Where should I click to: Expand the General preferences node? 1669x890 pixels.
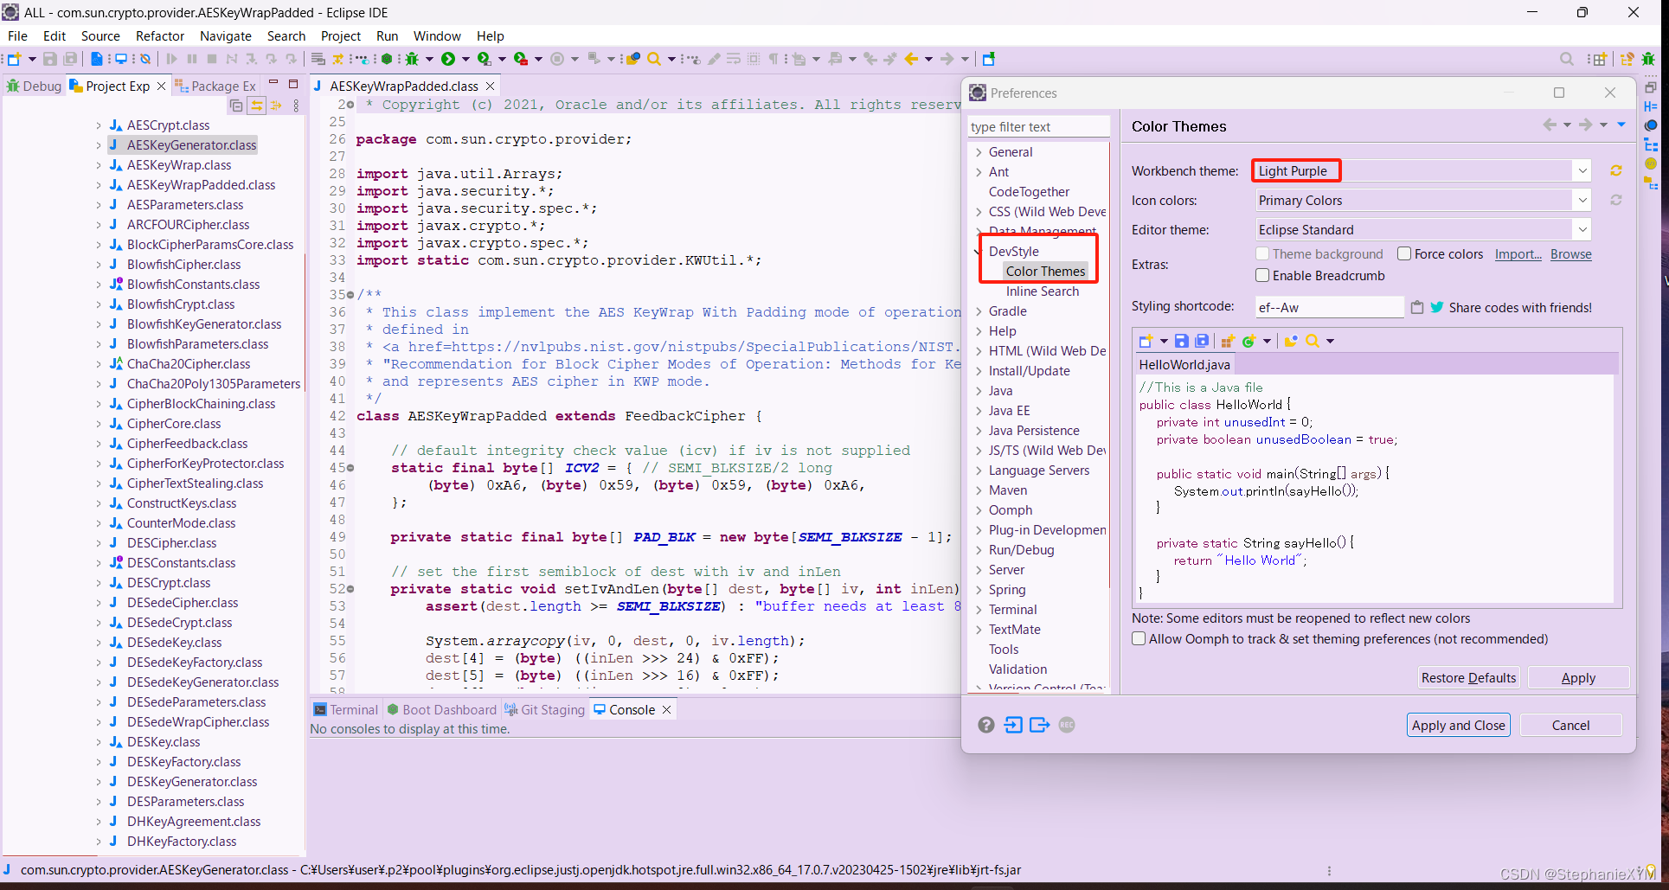click(x=979, y=152)
